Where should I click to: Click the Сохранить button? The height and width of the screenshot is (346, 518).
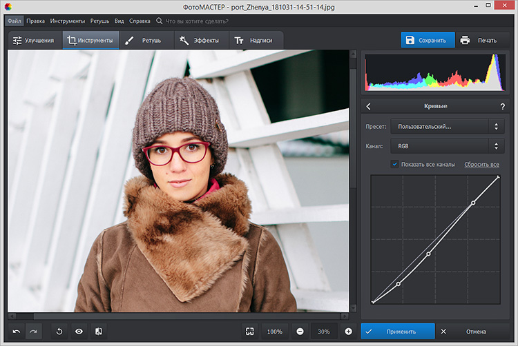428,40
